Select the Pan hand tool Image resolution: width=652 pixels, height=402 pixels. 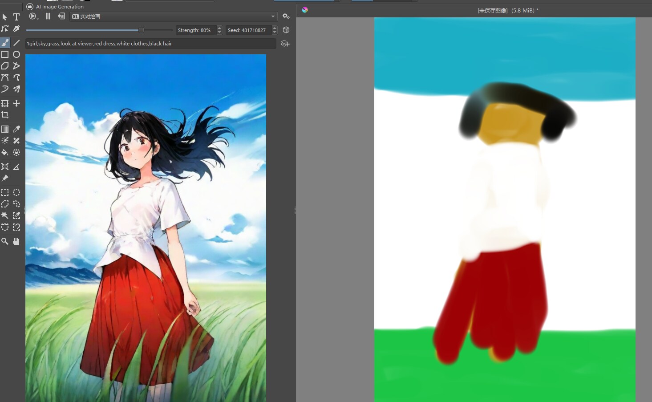16,241
